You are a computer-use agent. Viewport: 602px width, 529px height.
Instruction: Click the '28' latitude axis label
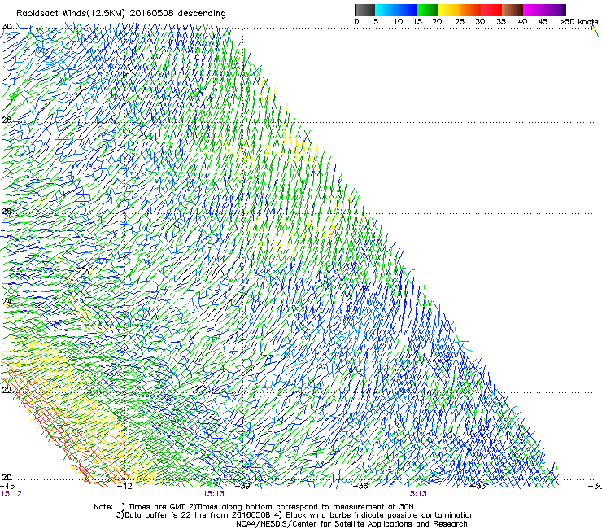7,120
